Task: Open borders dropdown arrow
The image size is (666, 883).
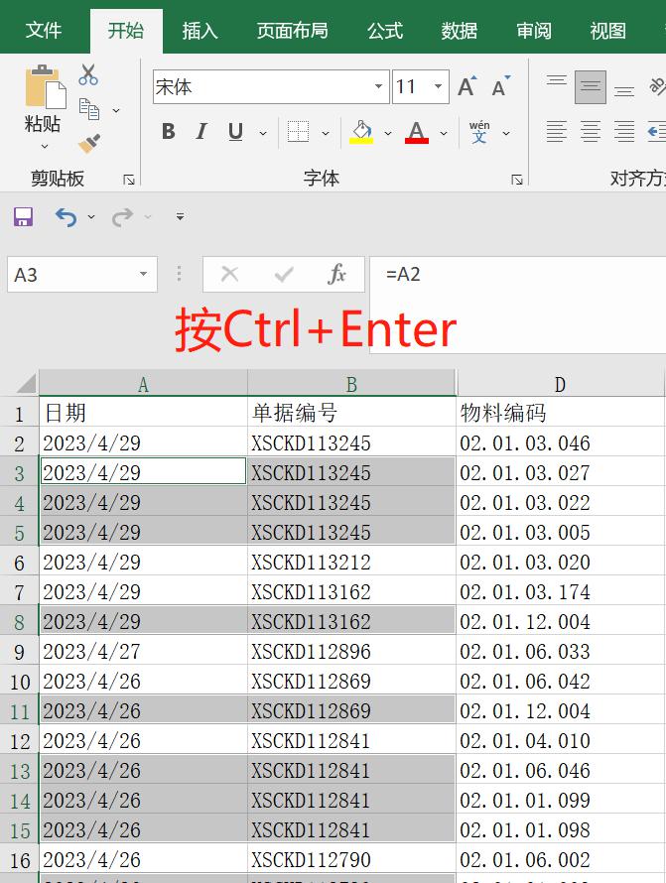Action: (326, 134)
